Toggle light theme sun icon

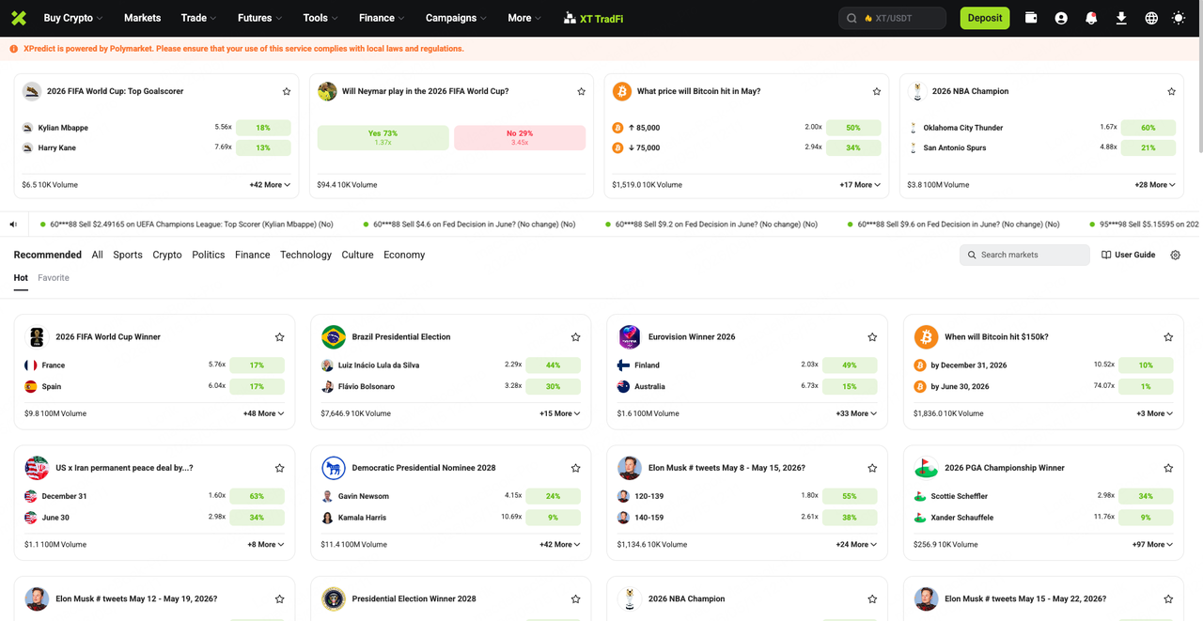(x=1179, y=18)
